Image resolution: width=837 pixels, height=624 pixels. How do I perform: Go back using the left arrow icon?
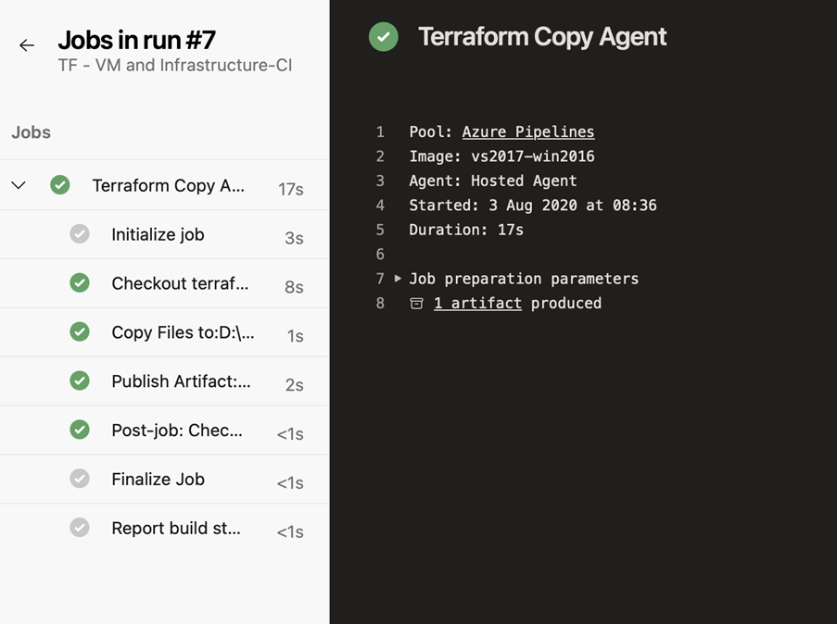point(27,45)
